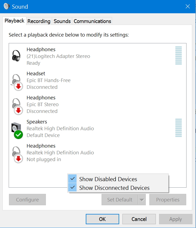
Task: Select the not plugged in Realtek headphones icon
Action: 17,155
